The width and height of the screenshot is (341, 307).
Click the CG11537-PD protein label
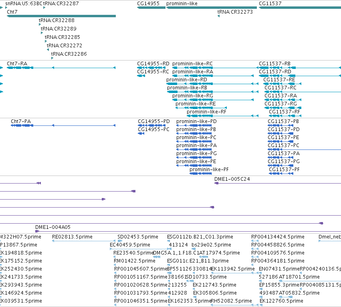(x=284, y=129)
